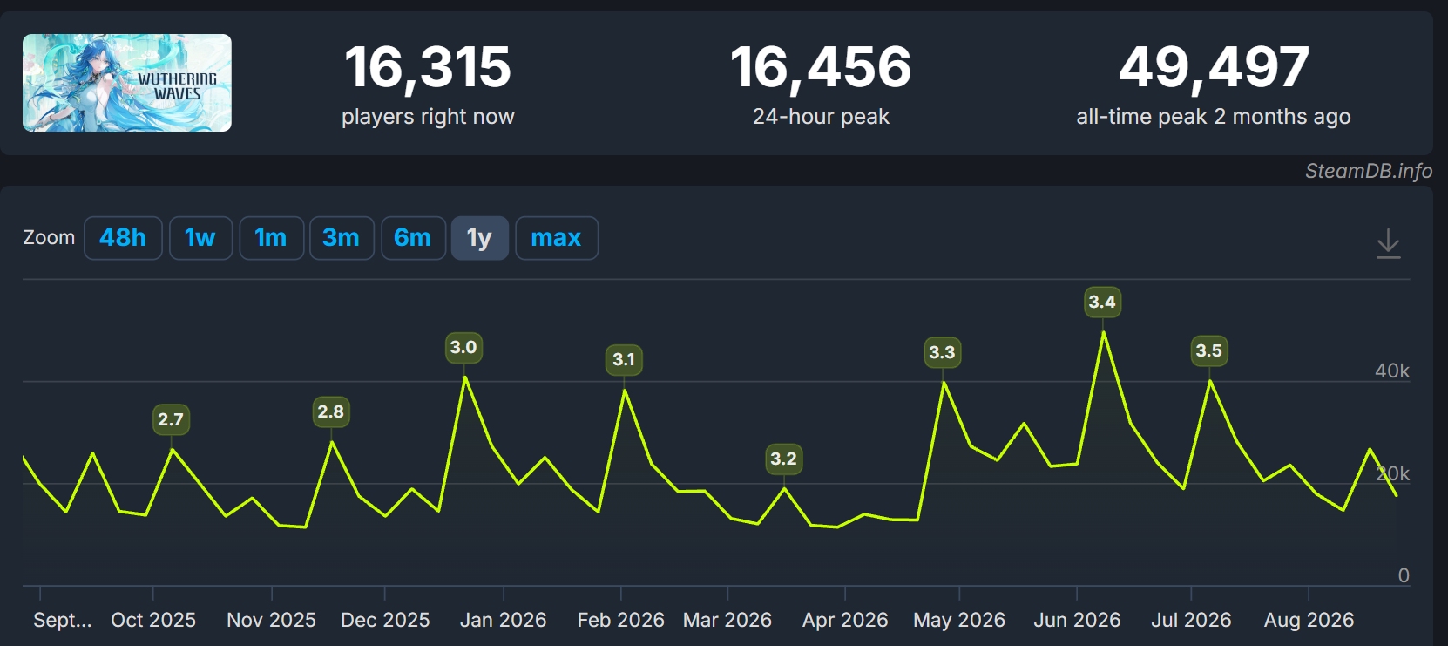Click the 2.7 version marker on chart

[x=171, y=419]
